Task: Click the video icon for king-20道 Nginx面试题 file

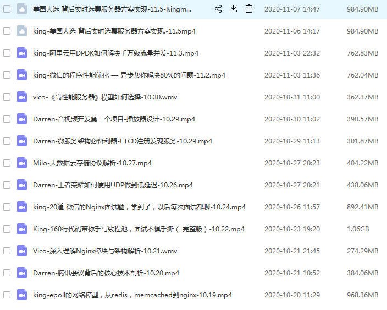Action: tap(22, 207)
